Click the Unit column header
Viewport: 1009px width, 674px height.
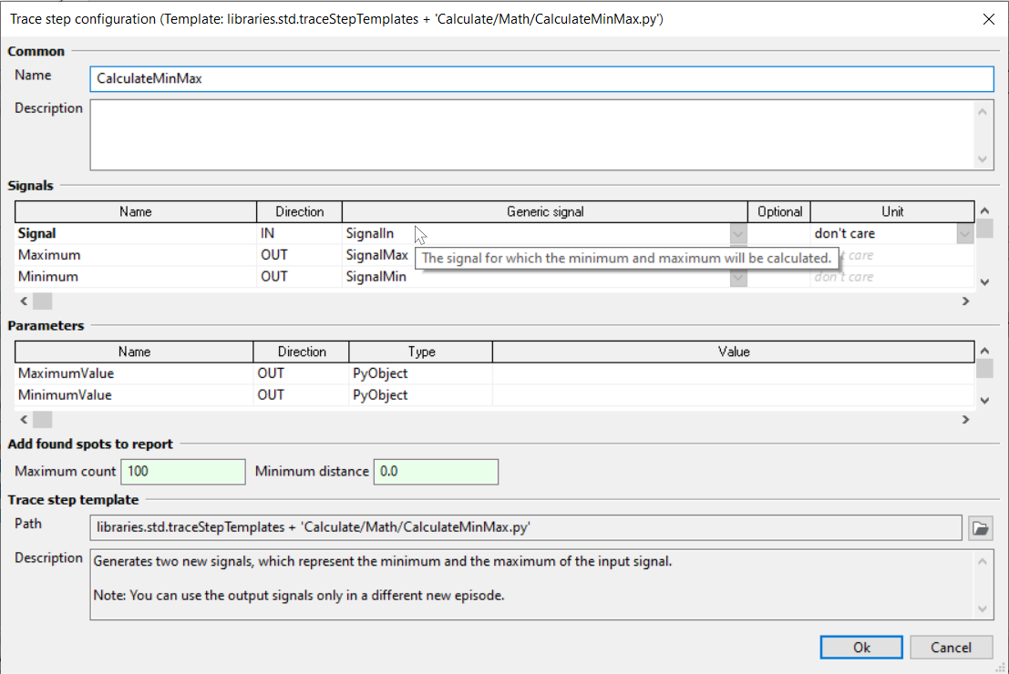[892, 211]
